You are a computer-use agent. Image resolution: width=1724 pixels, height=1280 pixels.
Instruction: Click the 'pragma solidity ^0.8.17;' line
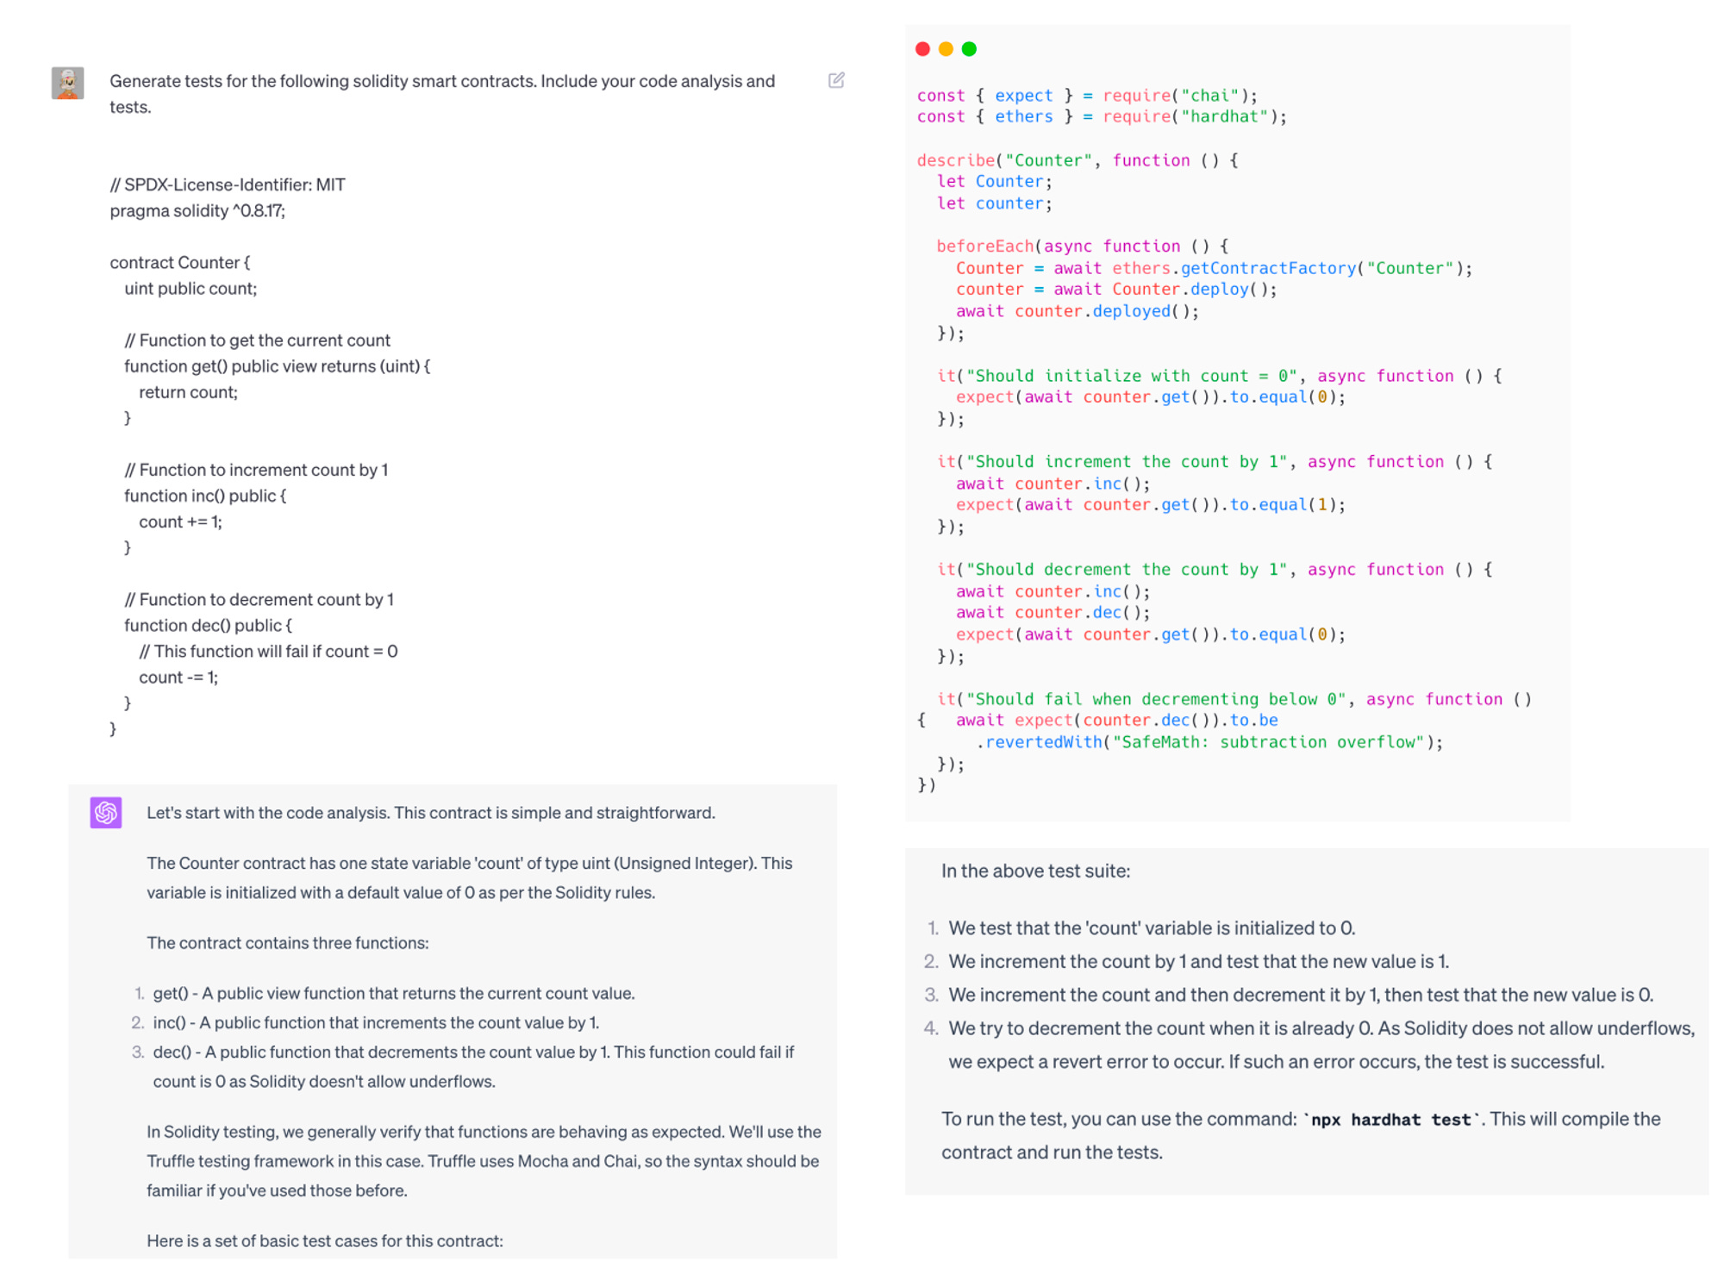coord(197,211)
